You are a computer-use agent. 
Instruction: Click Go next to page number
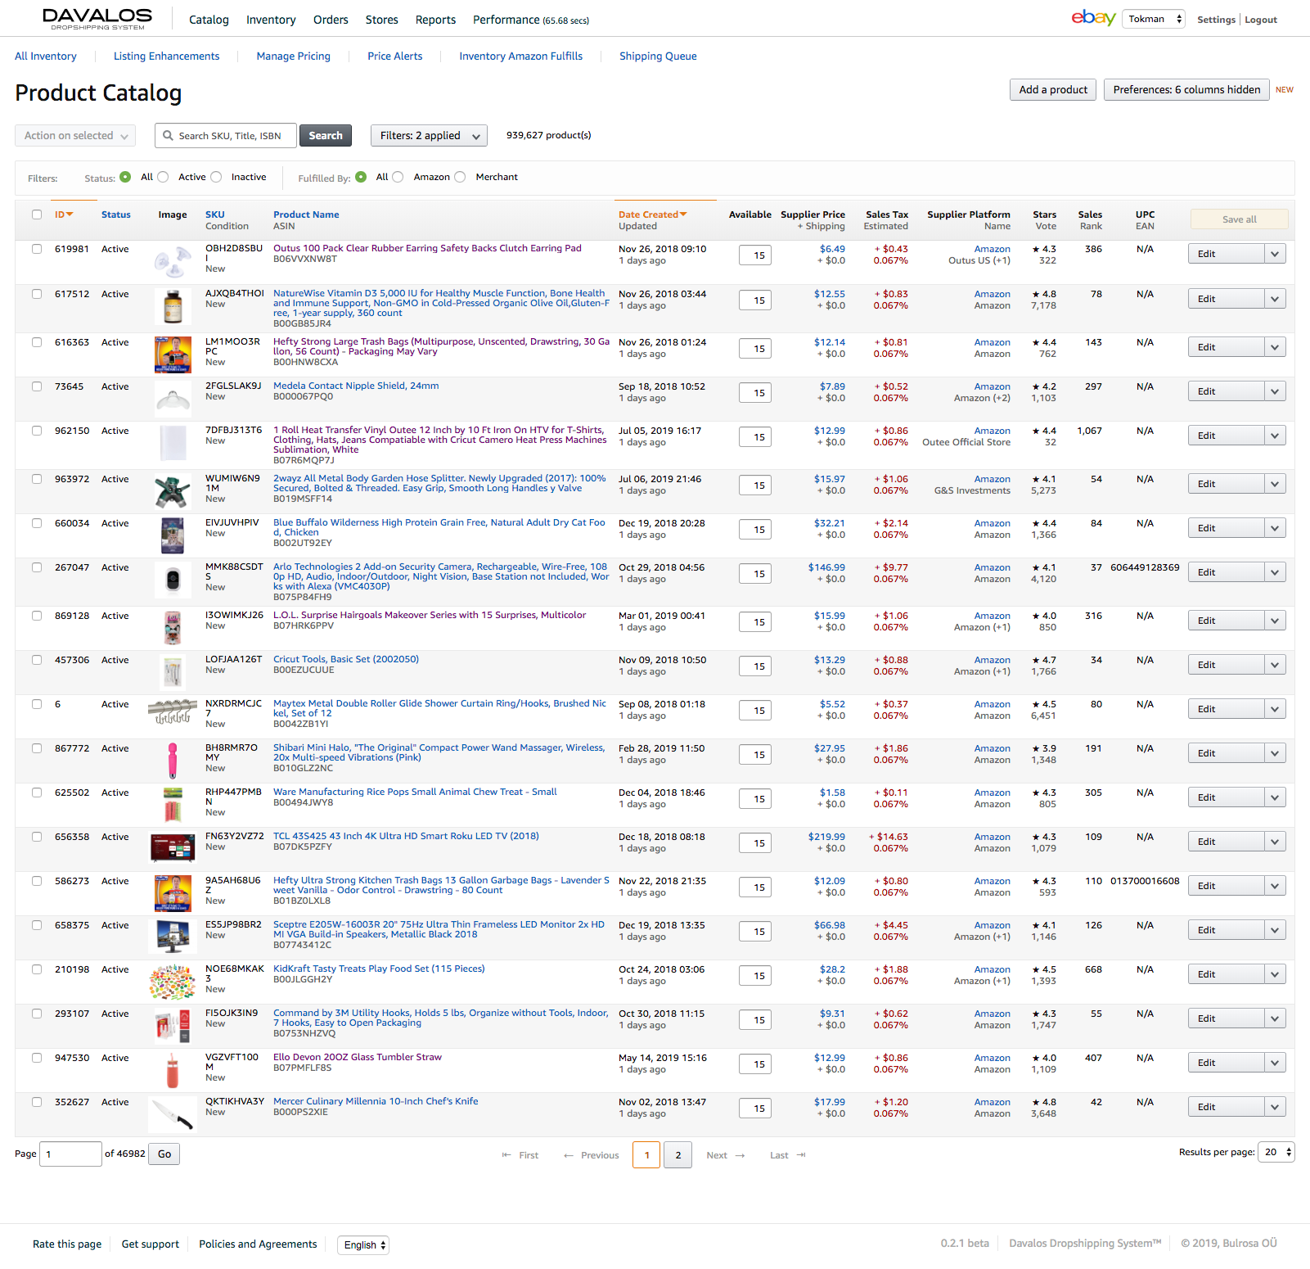(x=164, y=1154)
